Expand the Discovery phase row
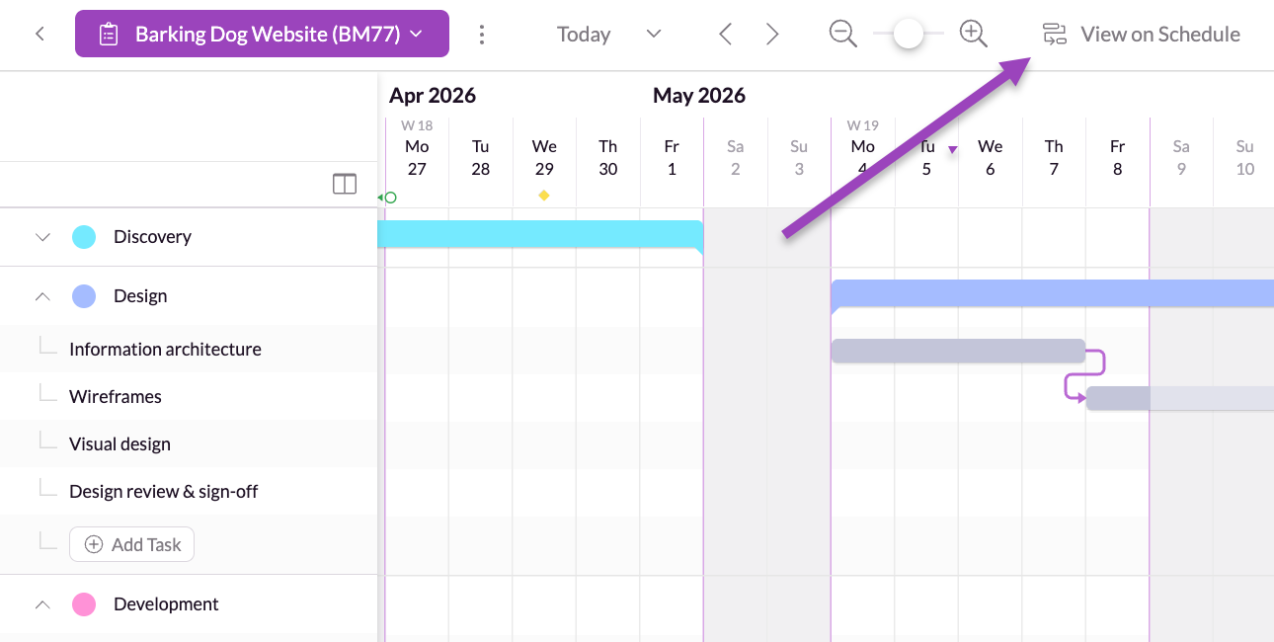The height and width of the screenshot is (642, 1274). tap(42, 237)
